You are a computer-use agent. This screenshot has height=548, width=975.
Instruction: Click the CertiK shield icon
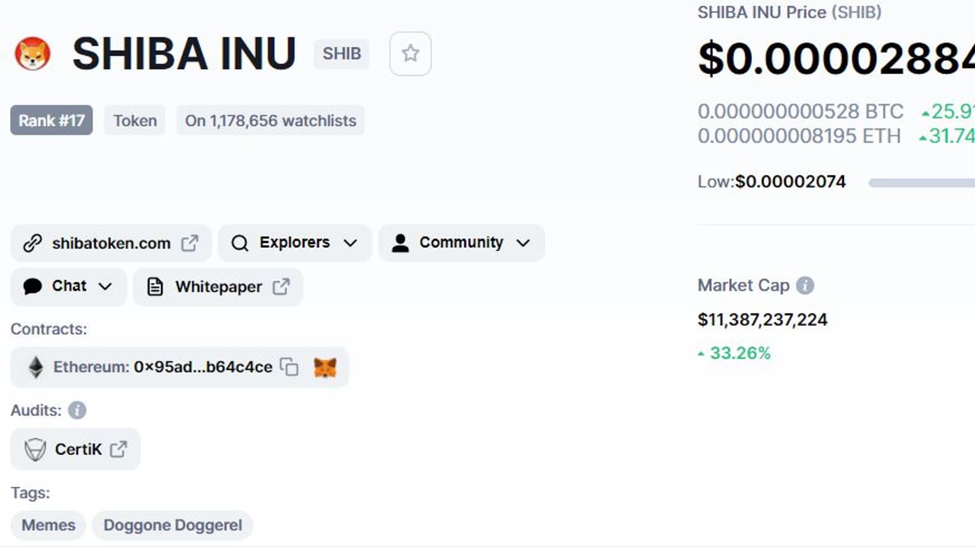pyautogui.click(x=35, y=450)
